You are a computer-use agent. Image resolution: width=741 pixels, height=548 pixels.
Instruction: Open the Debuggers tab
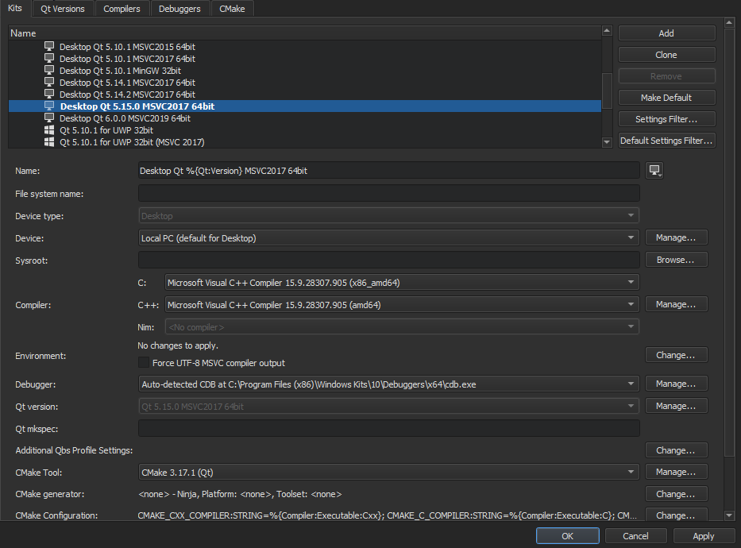[180, 9]
